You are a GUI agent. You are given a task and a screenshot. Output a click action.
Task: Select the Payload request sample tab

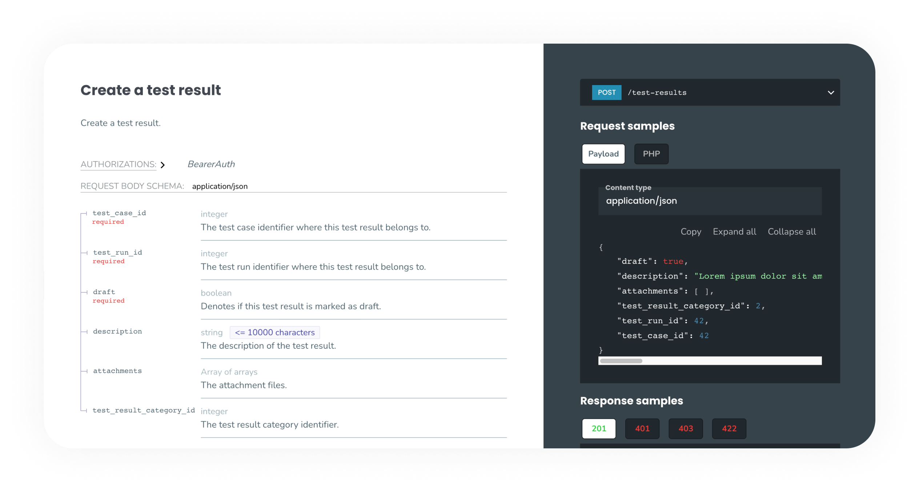click(x=602, y=154)
